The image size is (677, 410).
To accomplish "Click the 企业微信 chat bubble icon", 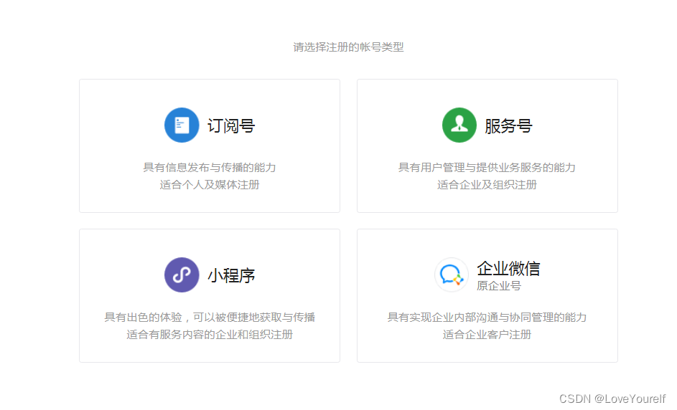I will pyautogui.click(x=452, y=275).
